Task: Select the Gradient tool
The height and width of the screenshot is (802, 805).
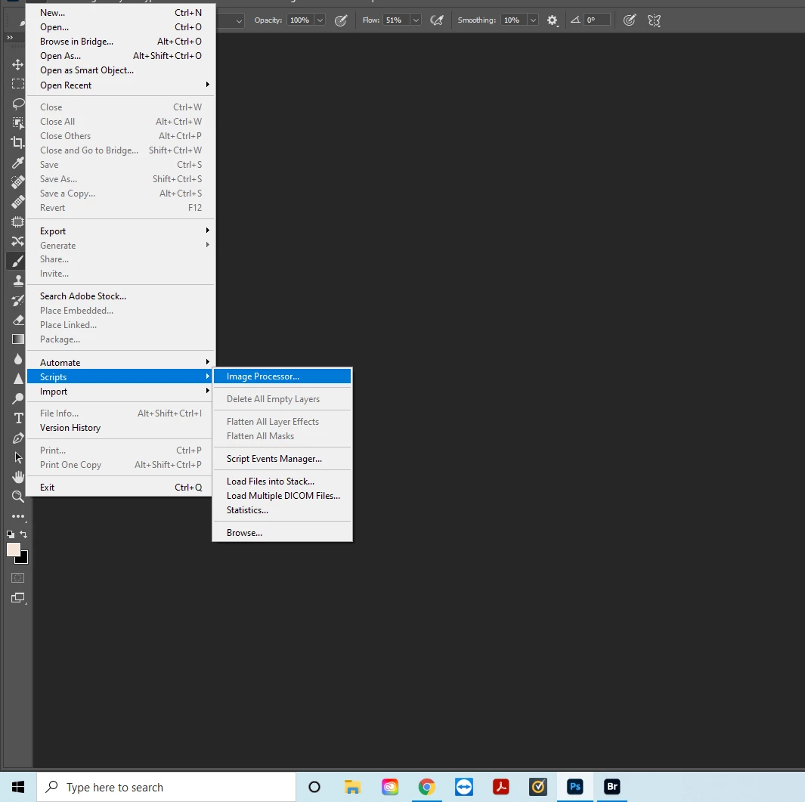Action: tap(17, 339)
